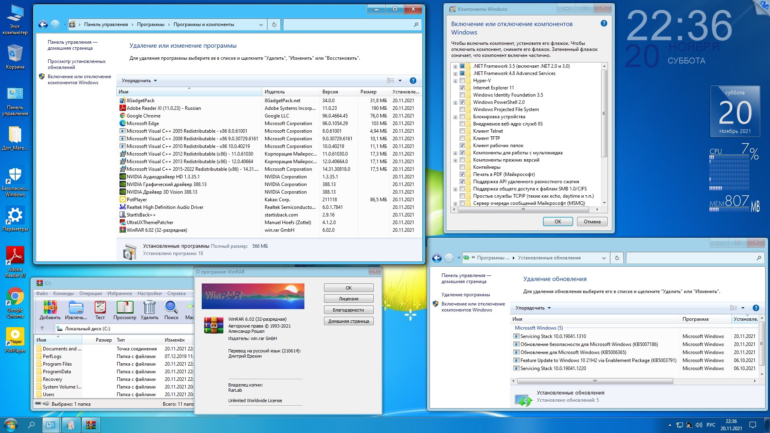The height and width of the screenshot is (433, 770).
Task: Click Домашняя страница button in WinRAR dialog
Action: point(349,321)
